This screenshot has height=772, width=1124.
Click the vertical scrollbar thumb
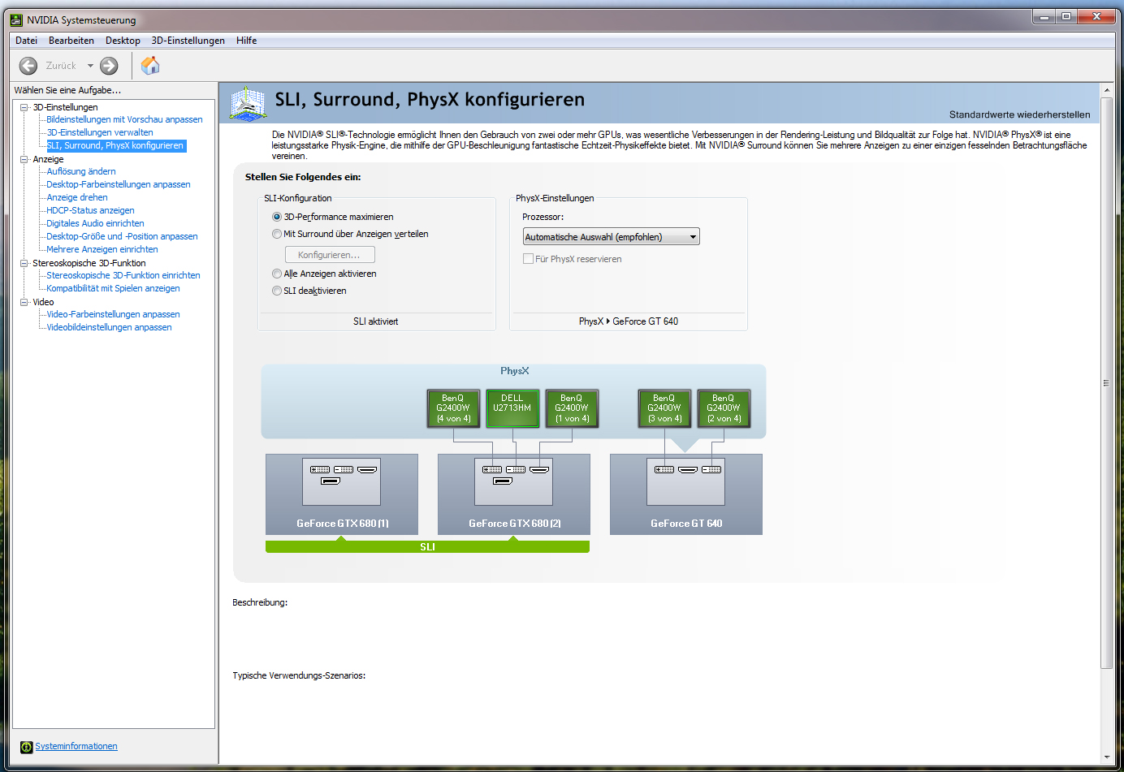click(1106, 383)
